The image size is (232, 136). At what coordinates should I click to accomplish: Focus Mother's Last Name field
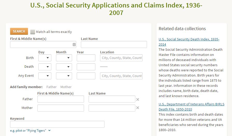pos(112,108)
